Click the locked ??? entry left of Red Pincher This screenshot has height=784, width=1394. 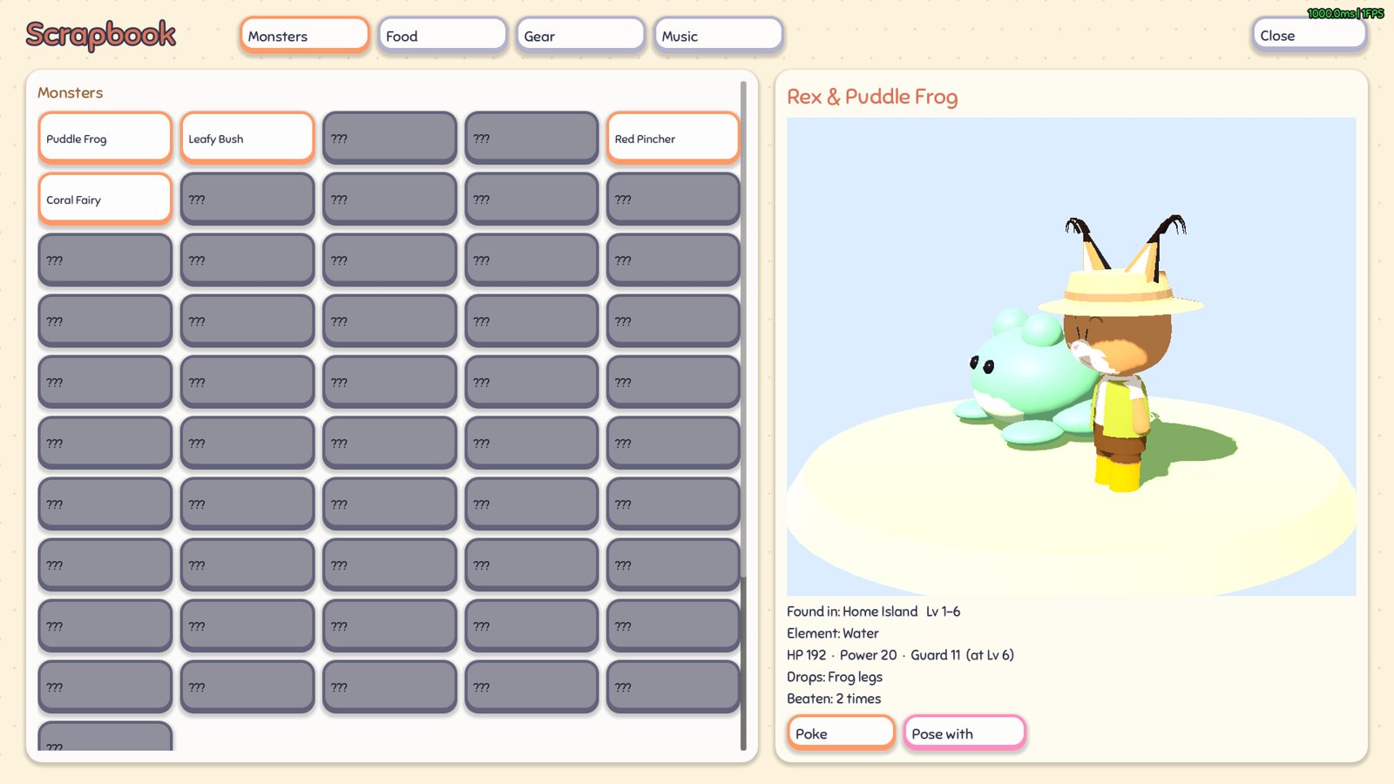(531, 139)
